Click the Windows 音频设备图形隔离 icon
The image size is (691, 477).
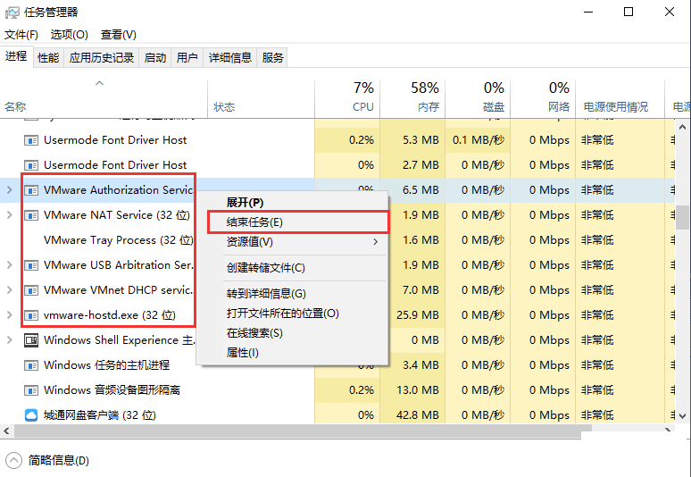click(x=31, y=390)
